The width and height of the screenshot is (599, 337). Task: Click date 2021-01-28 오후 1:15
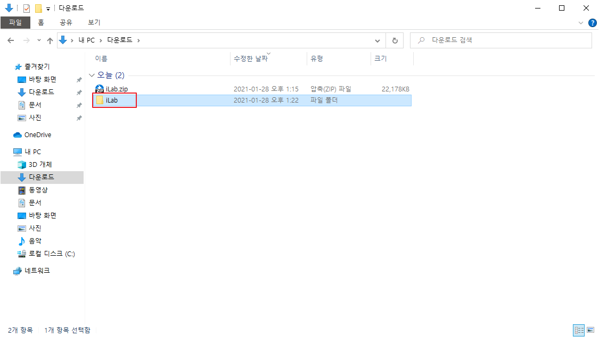click(266, 89)
